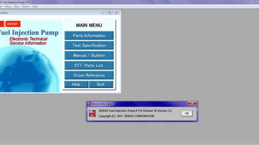Open the STT Parts List

89,65
